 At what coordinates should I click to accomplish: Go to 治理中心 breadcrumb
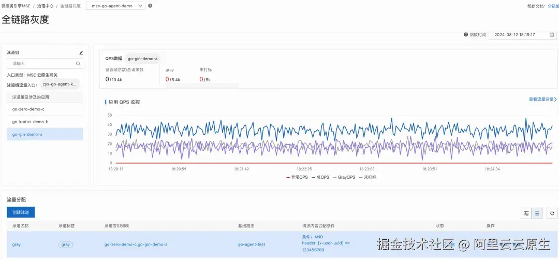(46, 6)
